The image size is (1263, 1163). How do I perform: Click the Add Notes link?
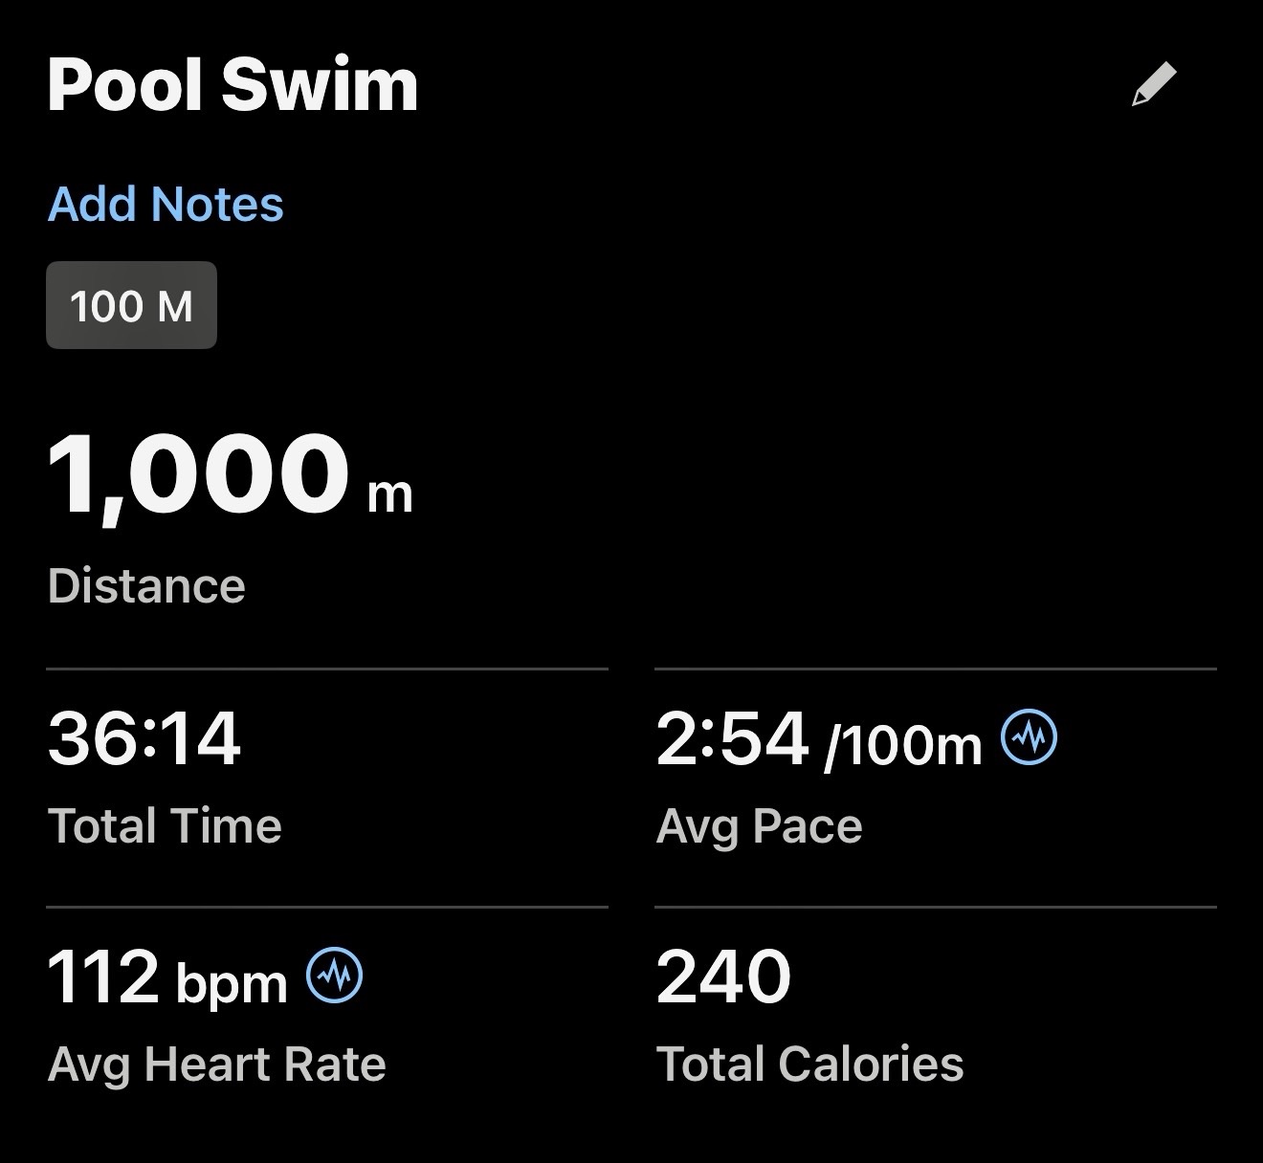tap(166, 204)
